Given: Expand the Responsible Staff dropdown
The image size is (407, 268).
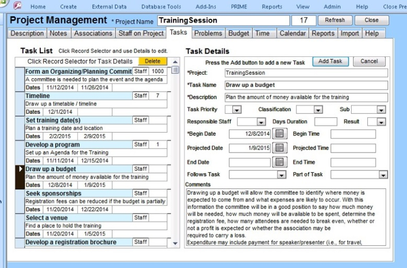Looking at the screenshot, I should click(x=260, y=122).
